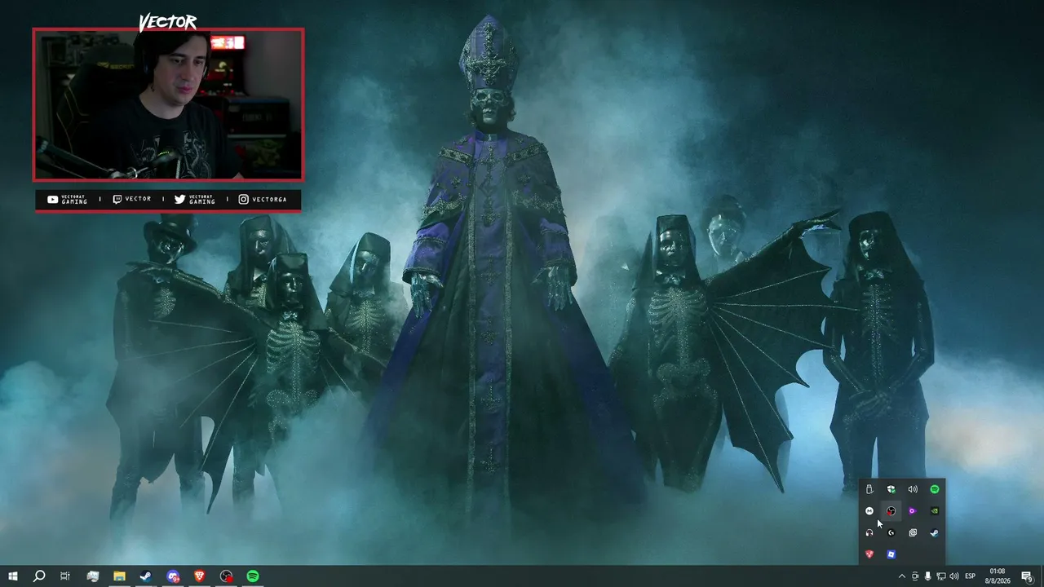Click the overlapping squares icon in tray overflow
The image size is (1044, 587).
[913, 533]
